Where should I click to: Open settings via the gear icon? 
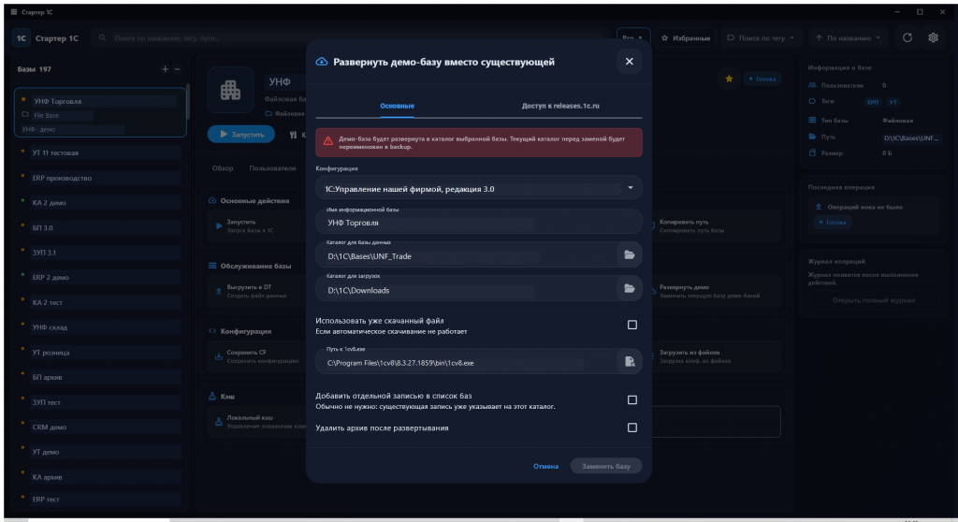(933, 38)
